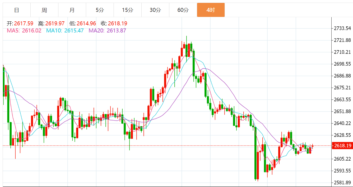Select the 30分 timeframe tab

coord(155,10)
